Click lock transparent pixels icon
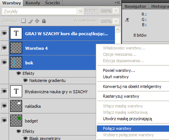169x140 pixels. pyautogui.click(x=23, y=21)
